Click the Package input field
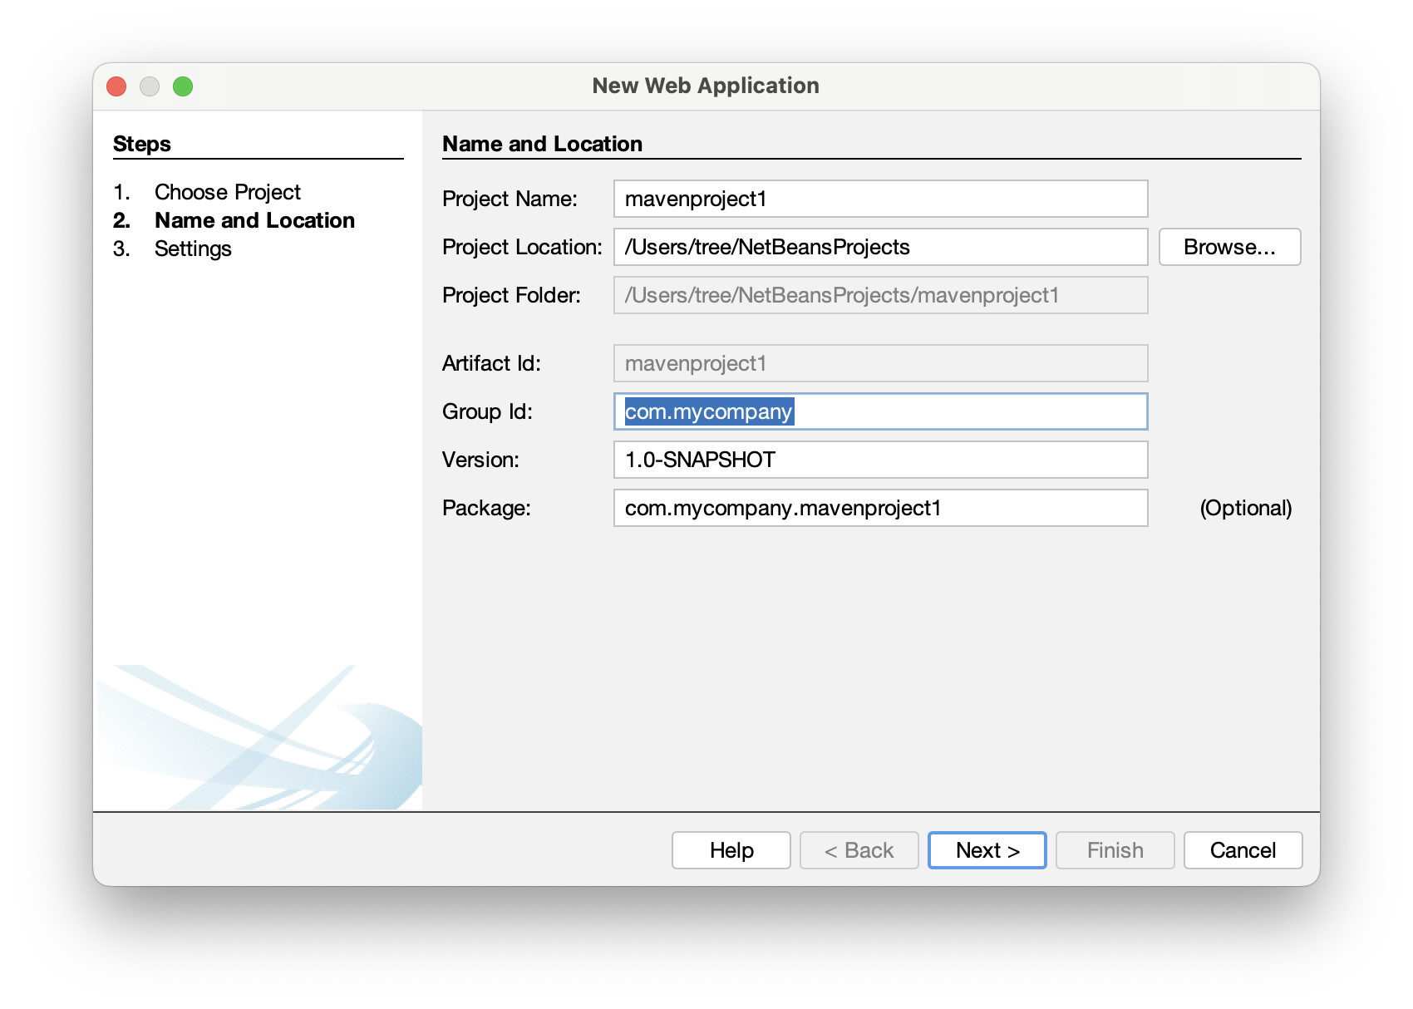 879,507
